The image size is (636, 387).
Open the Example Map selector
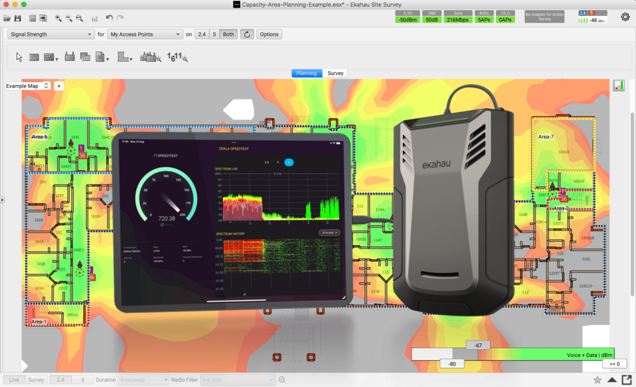click(27, 86)
